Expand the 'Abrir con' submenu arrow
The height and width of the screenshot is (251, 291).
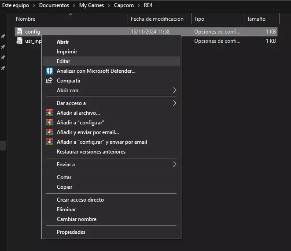tap(174, 90)
